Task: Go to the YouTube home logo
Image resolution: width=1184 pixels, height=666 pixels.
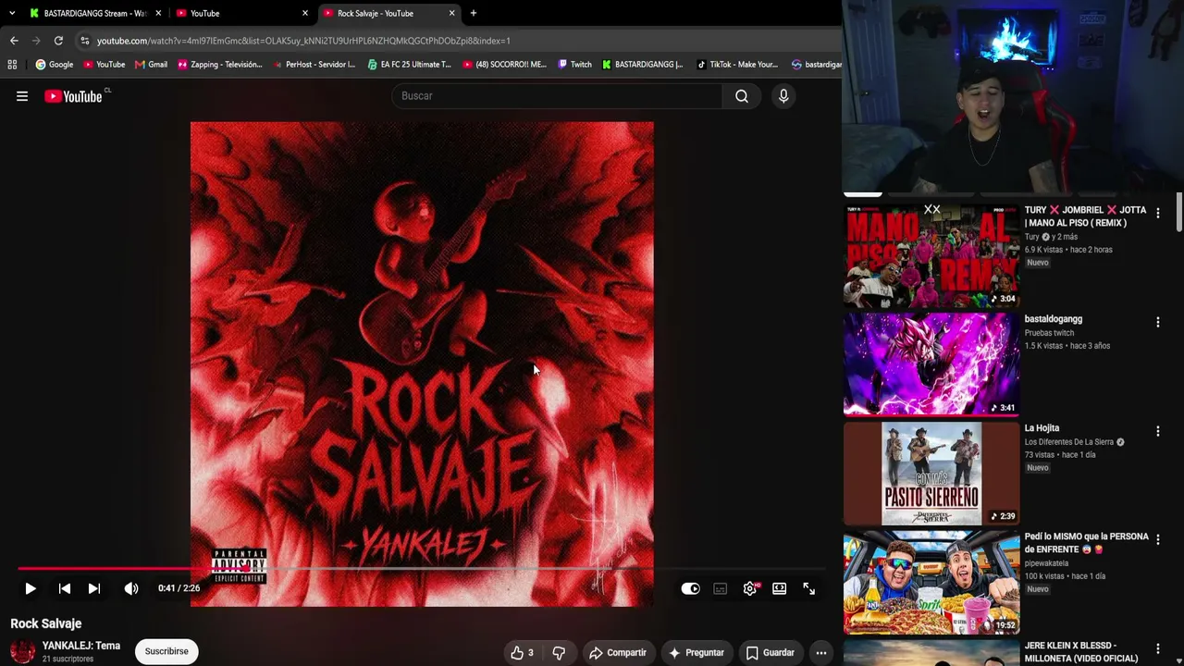Action: 73,96
